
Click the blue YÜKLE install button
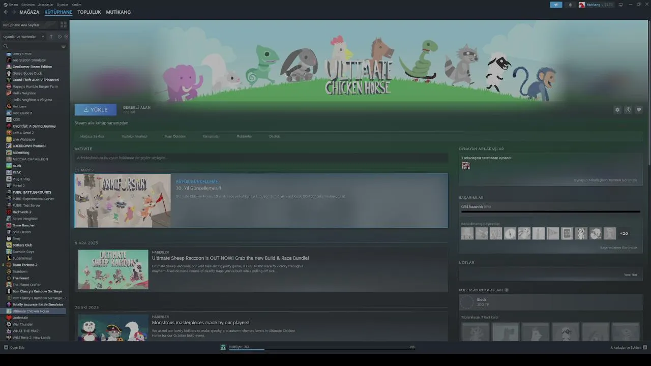96,110
